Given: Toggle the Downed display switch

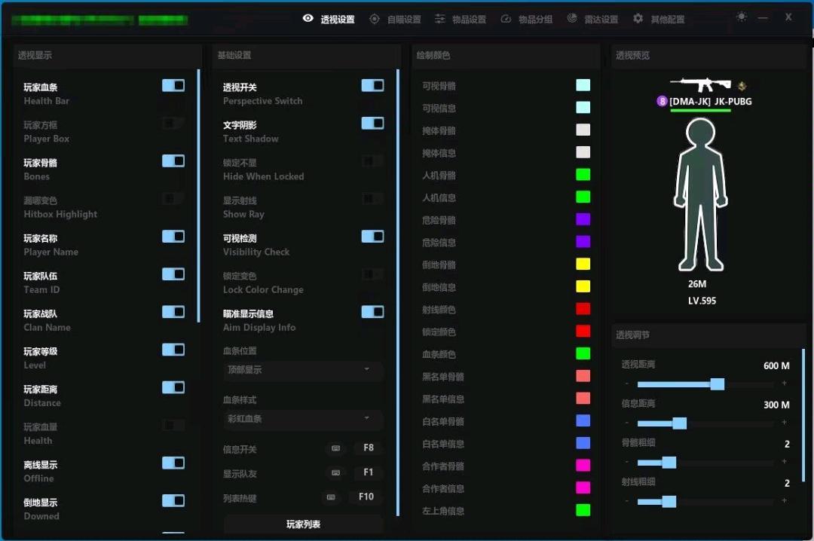Looking at the screenshot, I should tap(173, 500).
